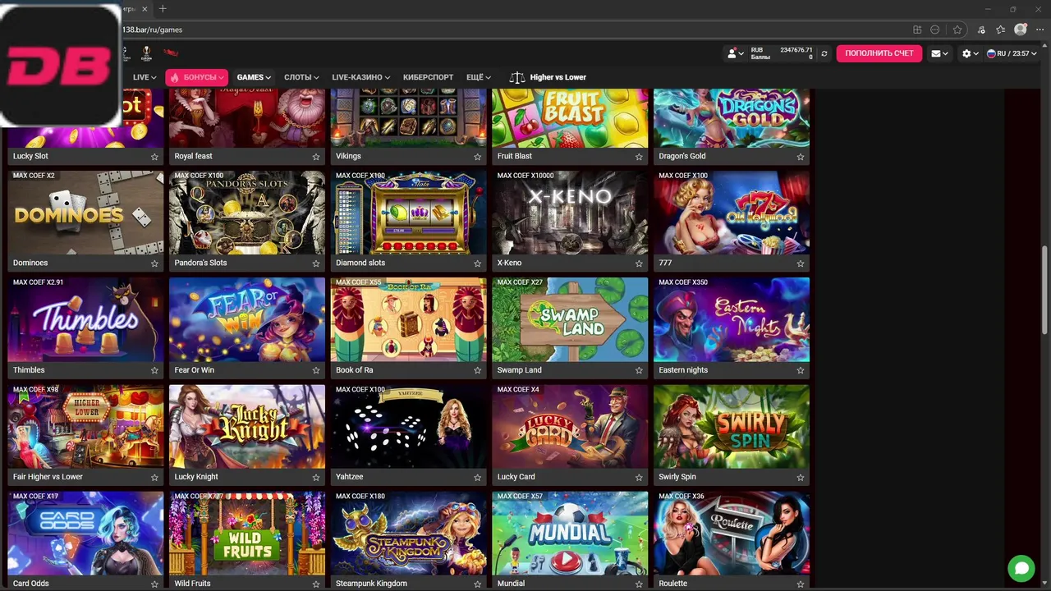1051x591 pixels.
Task: Open the КИБЕРСПОРТ section
Action: pyautogui.click(x=428, y=77)
